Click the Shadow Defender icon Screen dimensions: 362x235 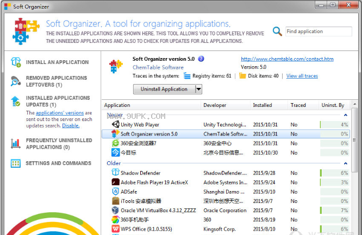point(115,173)
